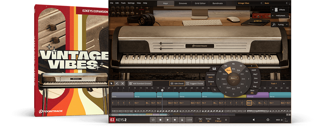Select the arrow pointer tool
Viewport: 326px width, 132px height.
[112, 84]
